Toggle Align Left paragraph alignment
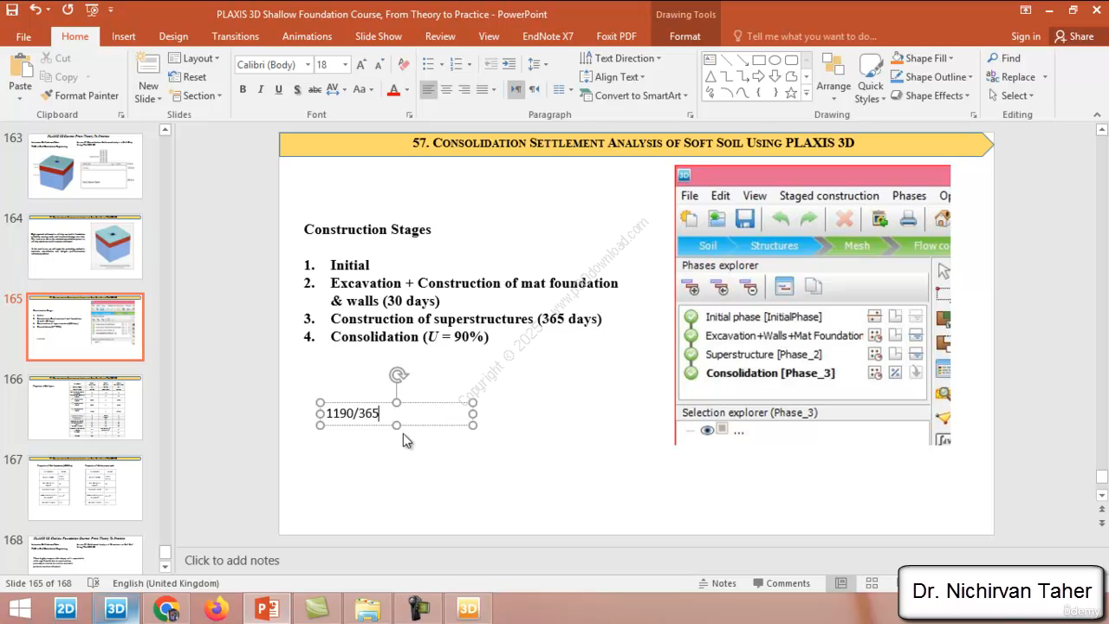Viewport: 1109px width, 624px height. pos(428,89)
